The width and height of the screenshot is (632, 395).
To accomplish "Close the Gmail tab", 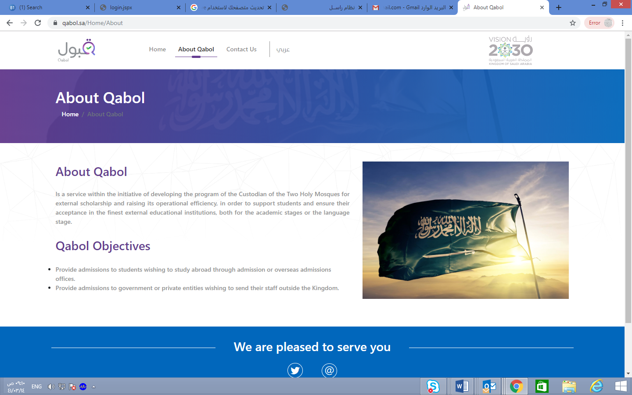I will point(451,7).
